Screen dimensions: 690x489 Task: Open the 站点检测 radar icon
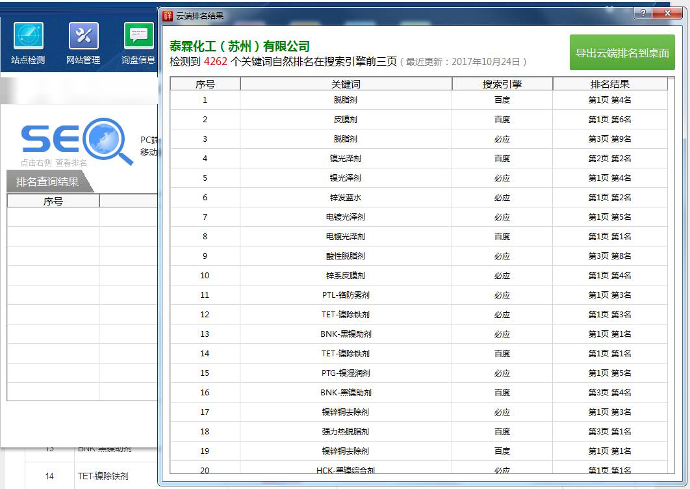(x=29, y=37)
